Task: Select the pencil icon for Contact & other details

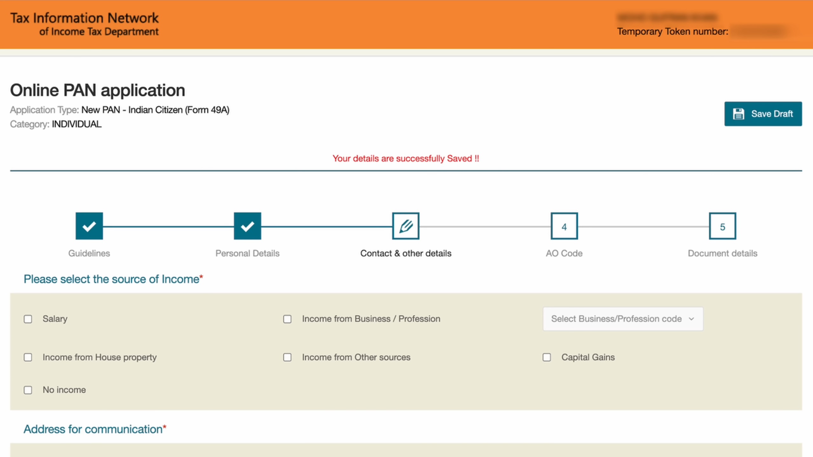Action: 406,226
